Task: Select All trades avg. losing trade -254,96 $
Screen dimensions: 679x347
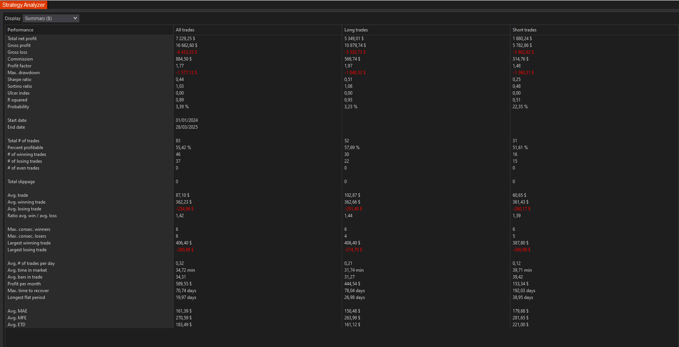Action: [x=184, y=209]
